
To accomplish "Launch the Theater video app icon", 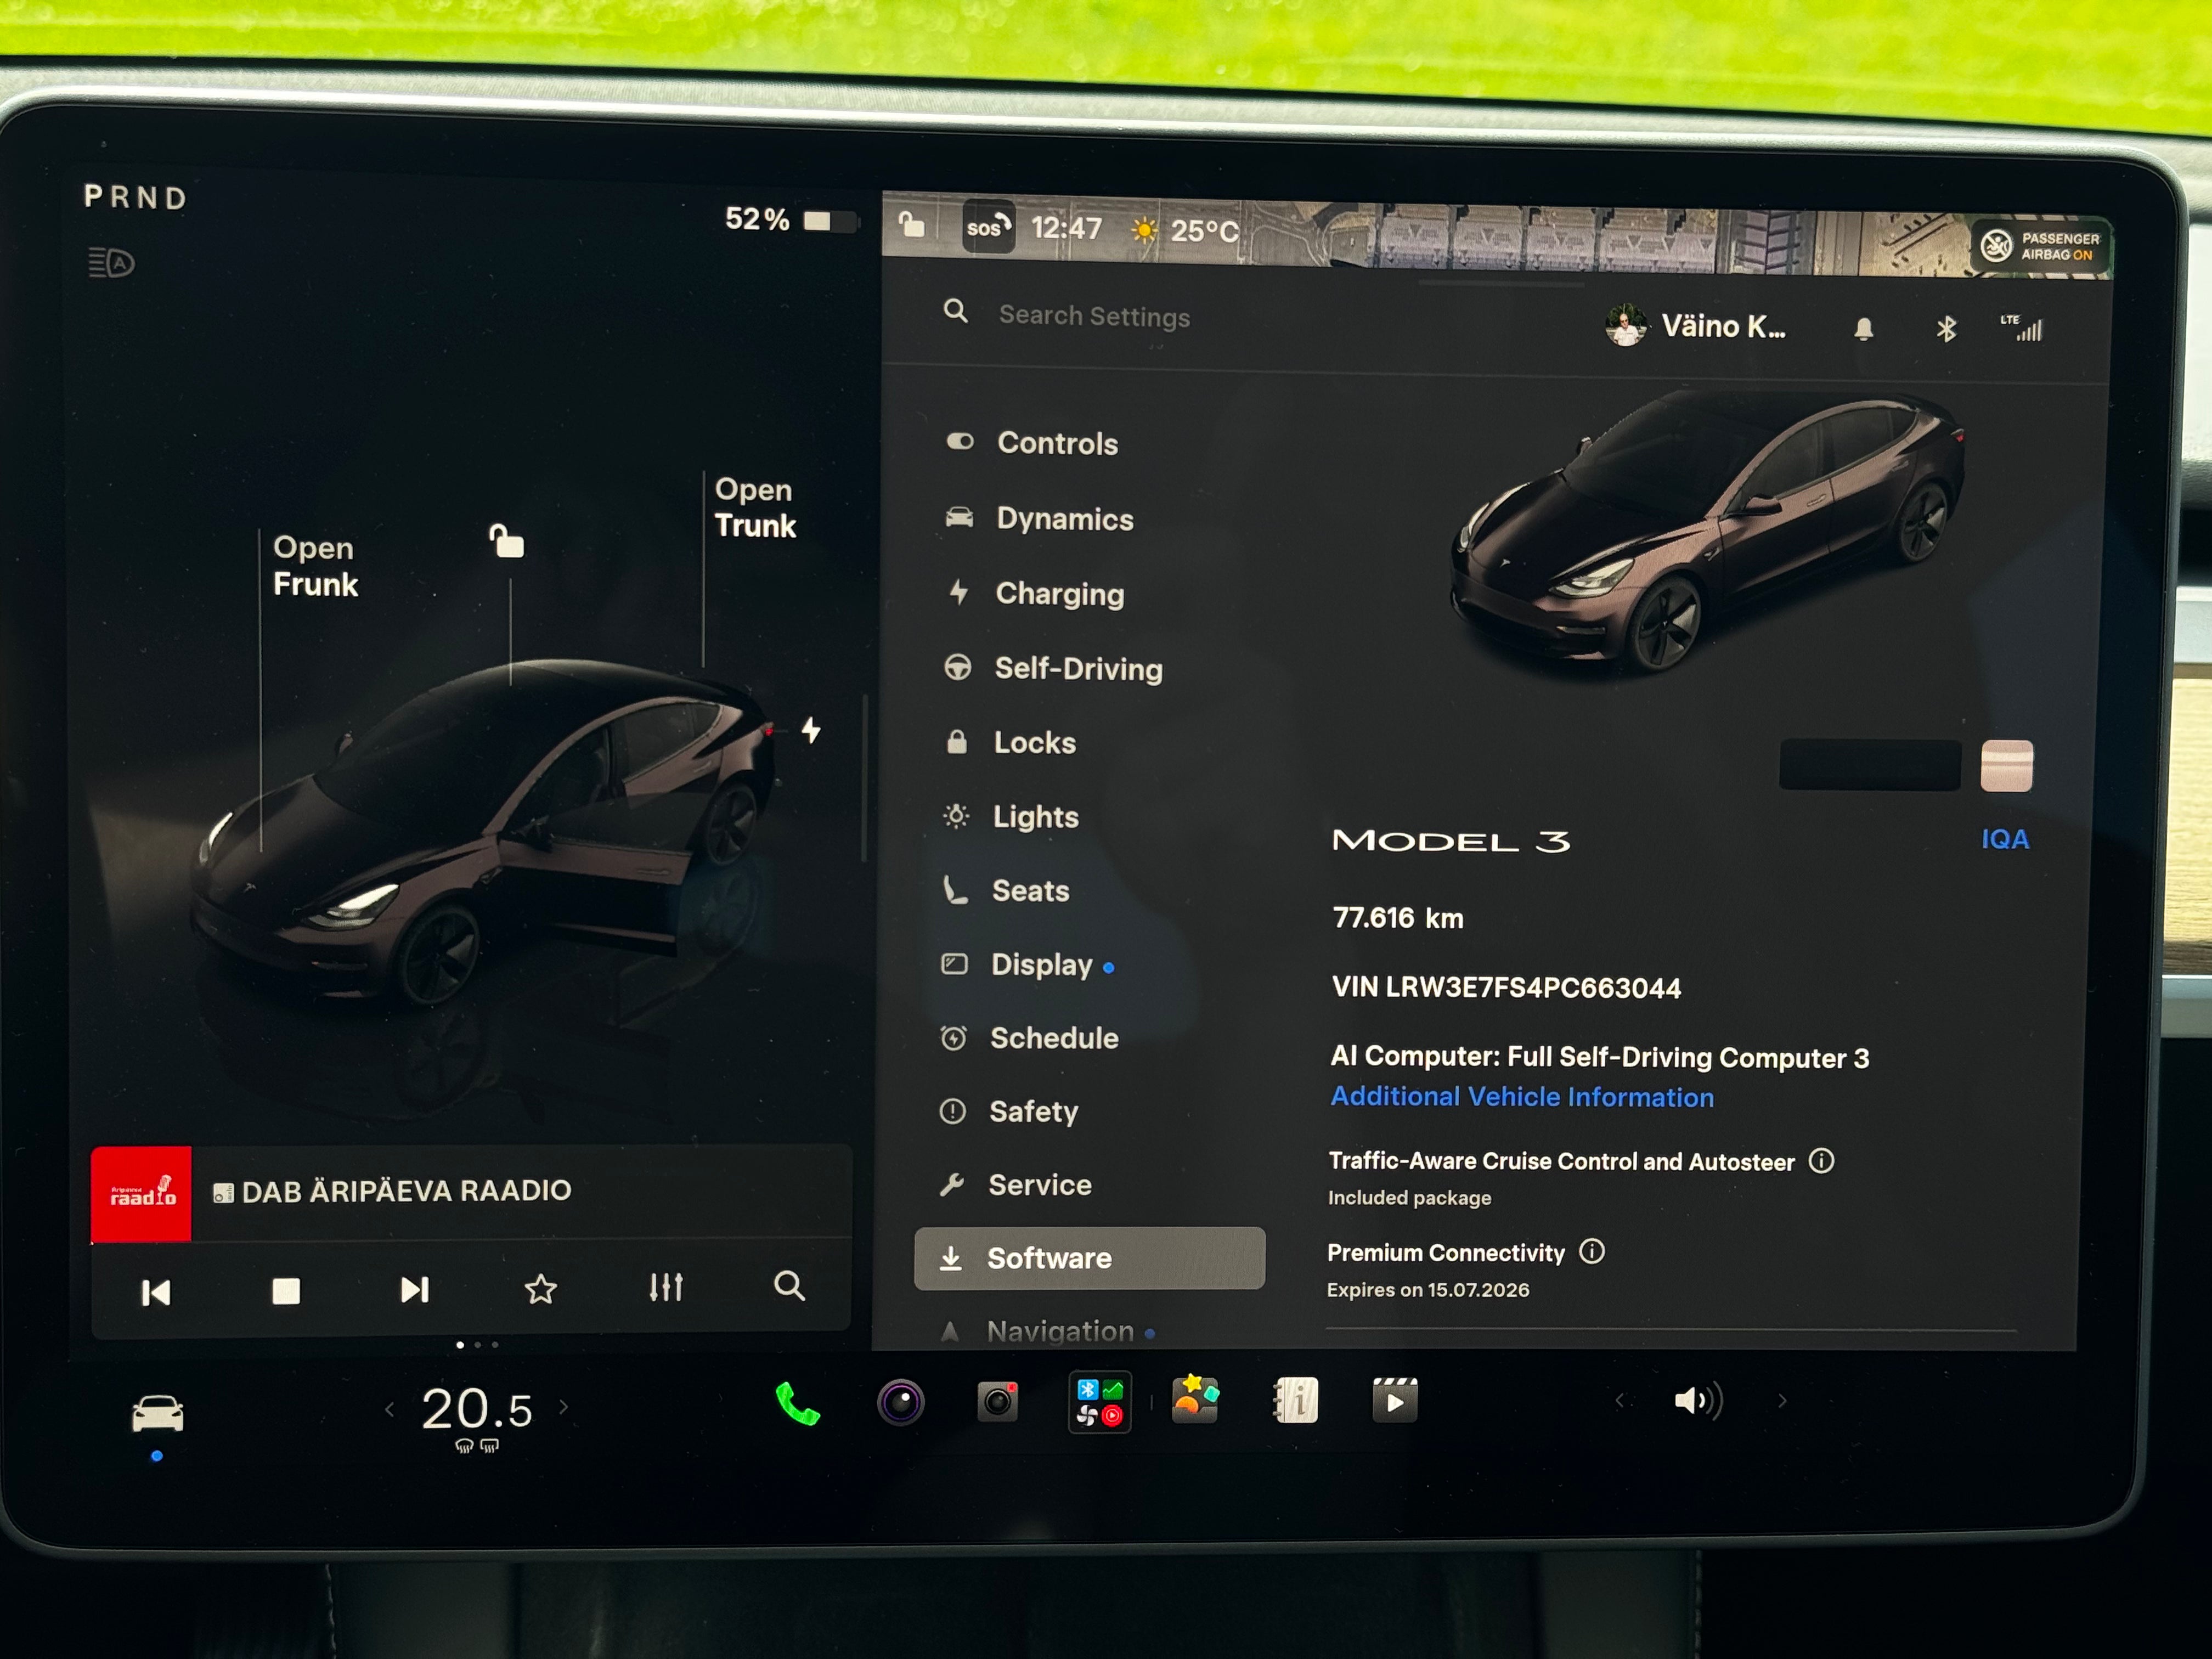I will point(1394,1400).
